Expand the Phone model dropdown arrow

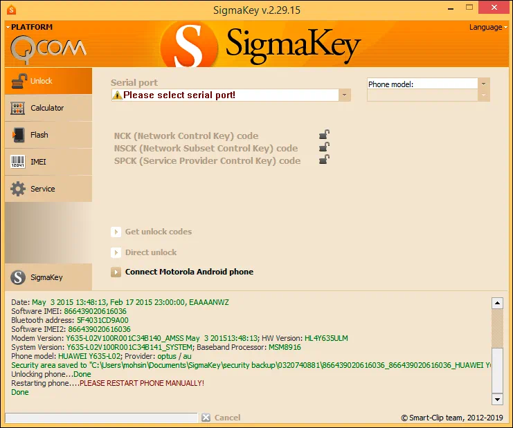coord(483,84)
